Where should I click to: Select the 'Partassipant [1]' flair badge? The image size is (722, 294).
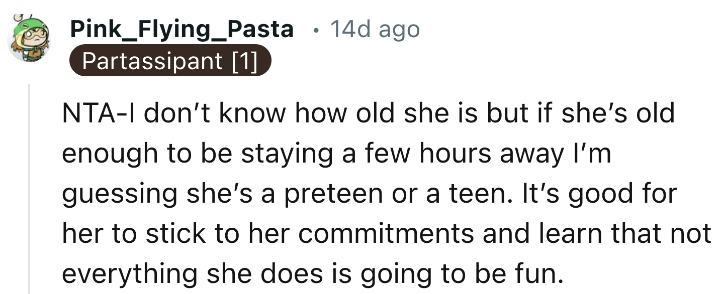coord(170,61)
